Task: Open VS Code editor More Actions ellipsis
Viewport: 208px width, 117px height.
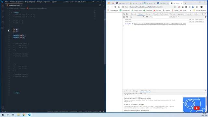Action: (103, 5)
